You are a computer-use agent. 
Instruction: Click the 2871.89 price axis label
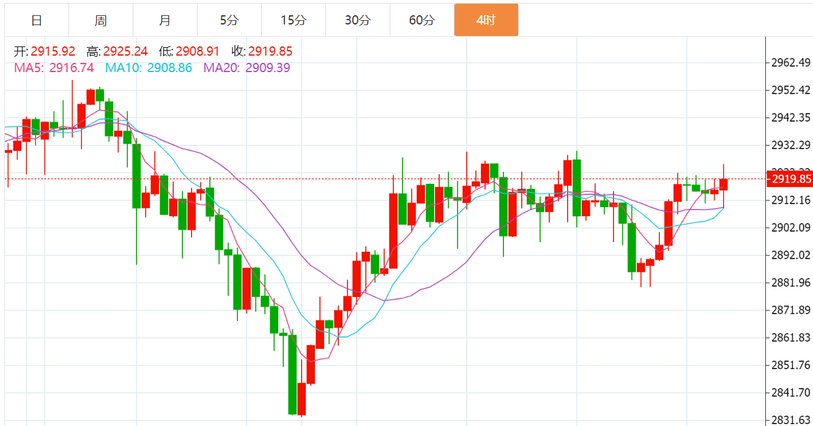pyautogui.click(x=792, y=310)
